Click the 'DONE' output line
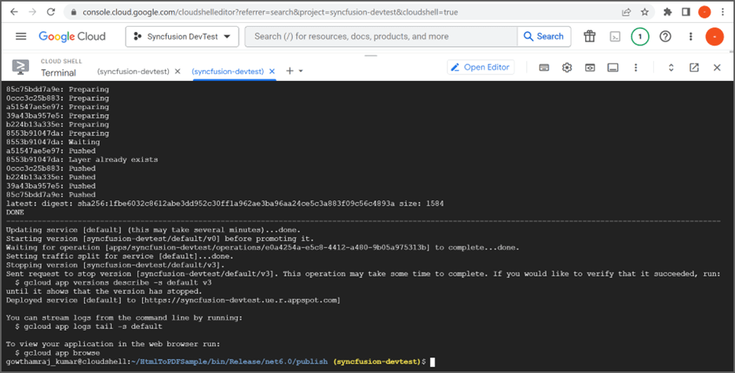This screenshot has height=373, width=735. [15, 212]
